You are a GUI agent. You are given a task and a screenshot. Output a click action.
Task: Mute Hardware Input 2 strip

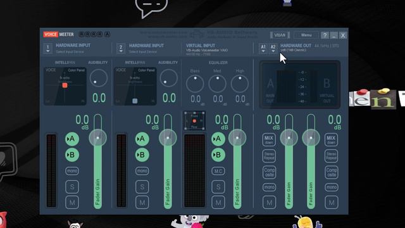coord(142,203)
